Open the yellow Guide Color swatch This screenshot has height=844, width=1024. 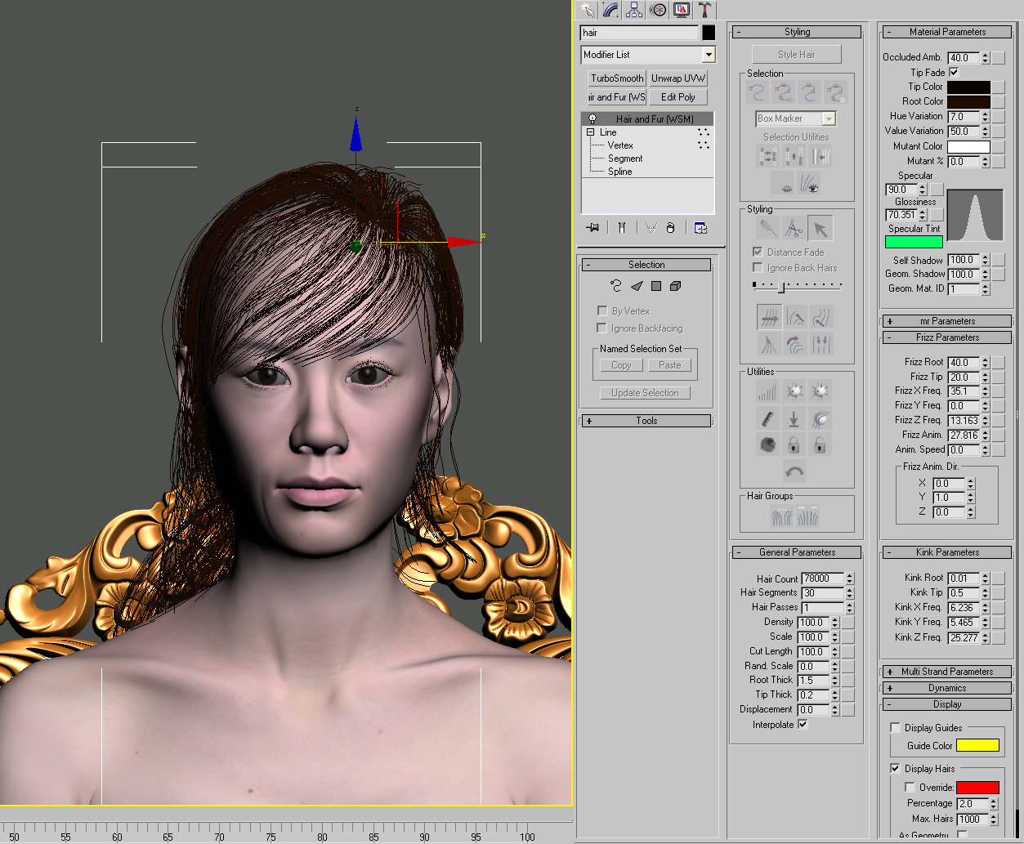(977, 745)
